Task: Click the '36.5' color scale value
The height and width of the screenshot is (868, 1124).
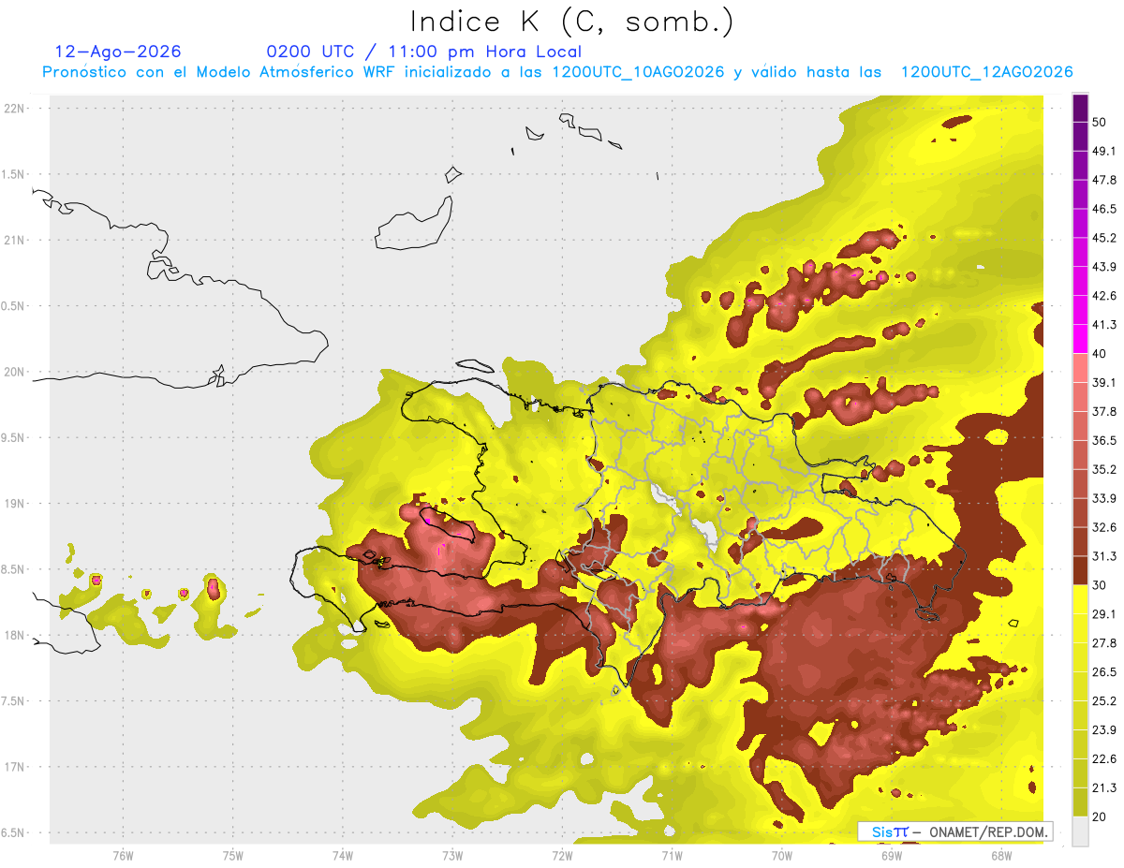Action: 1104,440
